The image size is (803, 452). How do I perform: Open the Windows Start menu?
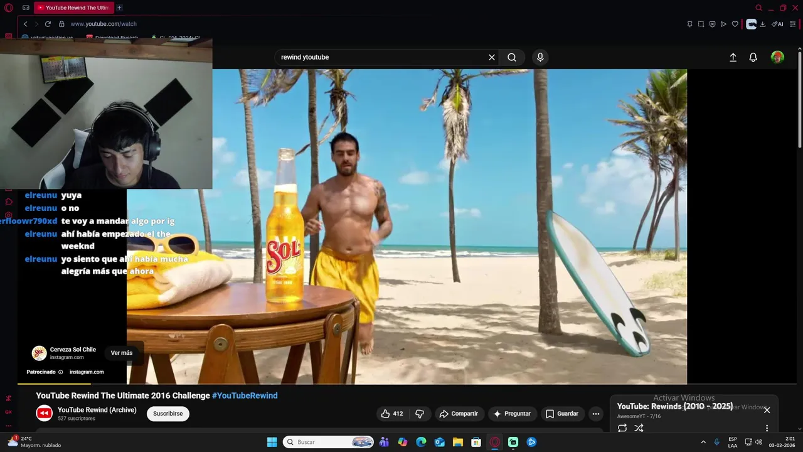click(272, 442)
